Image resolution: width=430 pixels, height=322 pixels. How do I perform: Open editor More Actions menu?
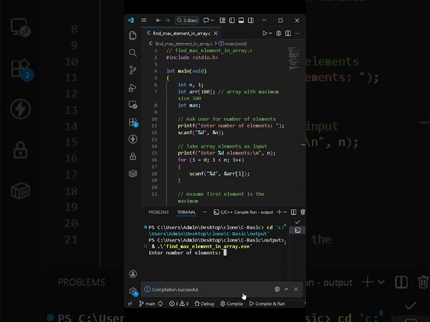coord(297,33)
